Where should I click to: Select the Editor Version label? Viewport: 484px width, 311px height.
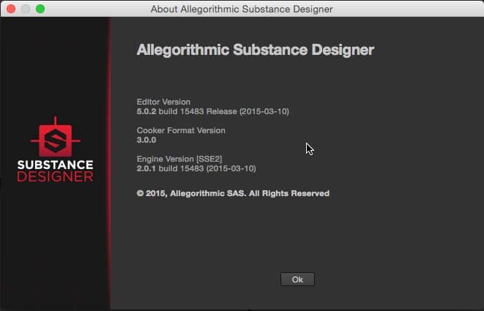pos(163,101)
